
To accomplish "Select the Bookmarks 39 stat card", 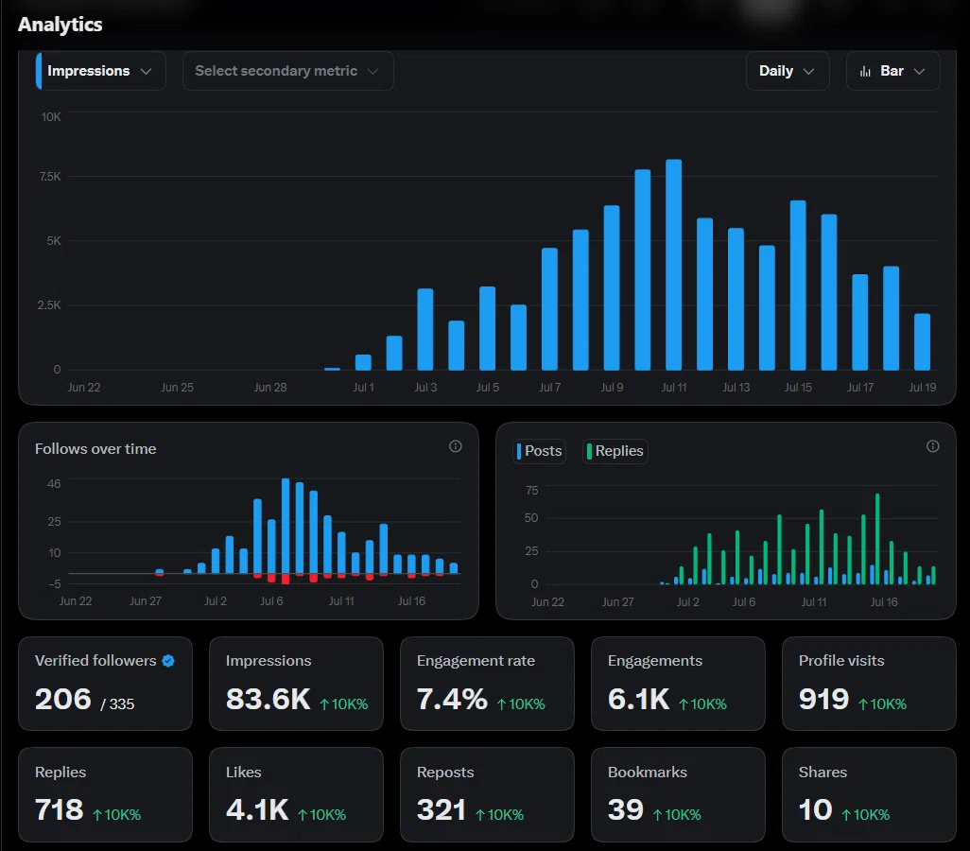I will [x=678, y=794].
